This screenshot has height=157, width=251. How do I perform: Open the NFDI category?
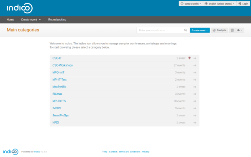pyautogui.click(x=56, y=123)
